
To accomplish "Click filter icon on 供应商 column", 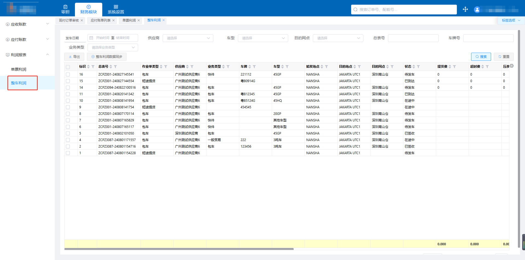I will 192,67.
